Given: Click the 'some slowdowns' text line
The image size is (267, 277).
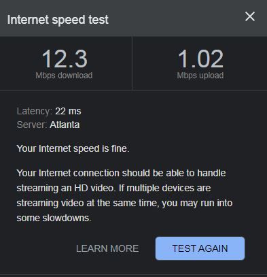Looking at the screenshot, I should 54,218.
